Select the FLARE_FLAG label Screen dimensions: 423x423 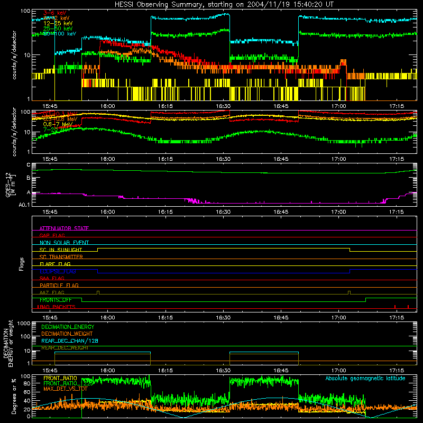pos(55,264)
